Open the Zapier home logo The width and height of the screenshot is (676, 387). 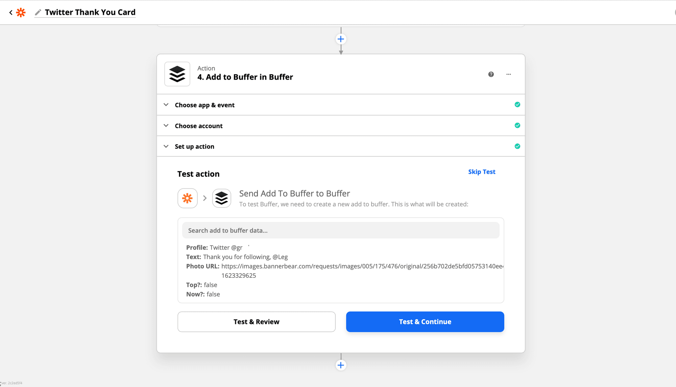point(21,12)
